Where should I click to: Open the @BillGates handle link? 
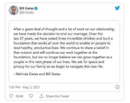point(26,12)
